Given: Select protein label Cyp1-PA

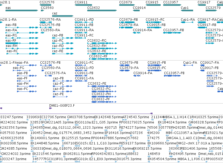Looking at the screenshot, I should pos(190,63).
